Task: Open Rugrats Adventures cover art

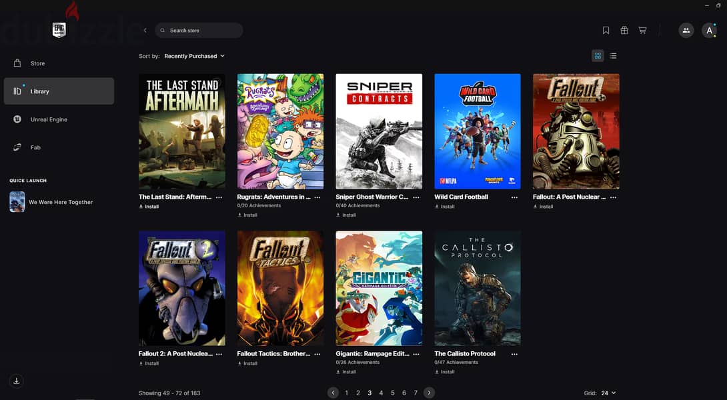Action: click(x=281, y=131)
